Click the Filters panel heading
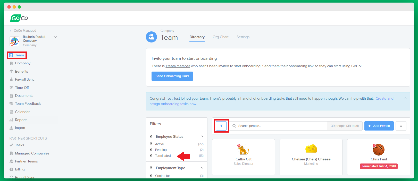The image size is (418, 181). (155, 124)
